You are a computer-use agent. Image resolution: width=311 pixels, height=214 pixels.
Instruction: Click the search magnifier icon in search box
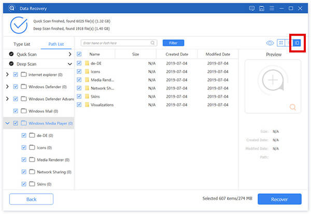[x=152, y=43]
